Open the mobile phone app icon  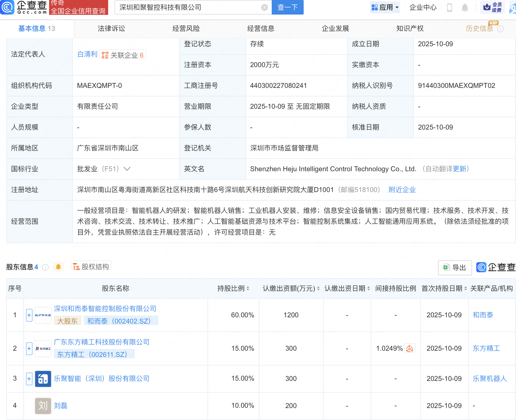[449, 8]
